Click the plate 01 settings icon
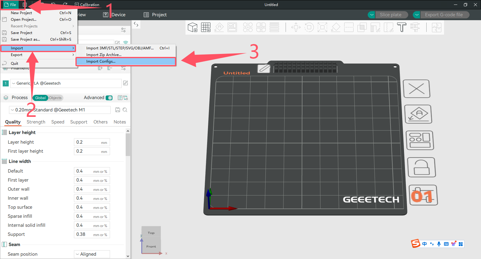 (423, 195)
